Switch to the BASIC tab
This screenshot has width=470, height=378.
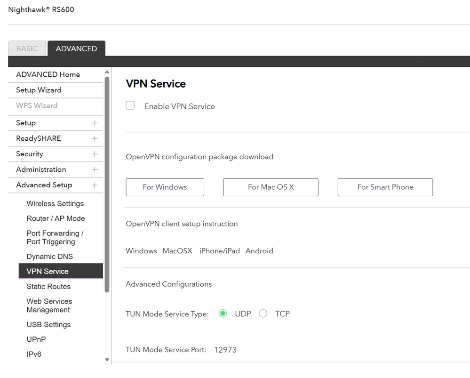tap(27, 48)
